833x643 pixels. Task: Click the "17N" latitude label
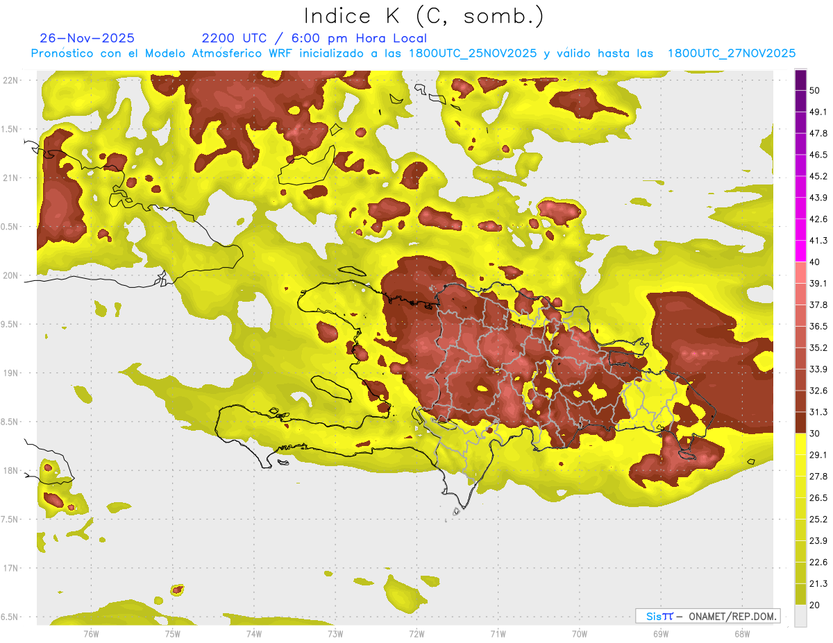click(10, 568)
